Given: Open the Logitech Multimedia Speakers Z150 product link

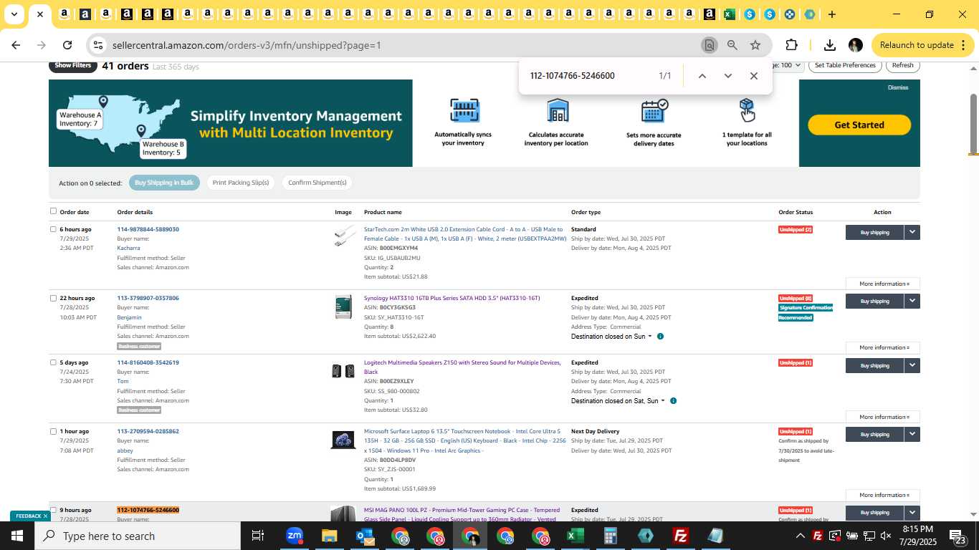Looking at the screenshot, I should tap(462, 367).
